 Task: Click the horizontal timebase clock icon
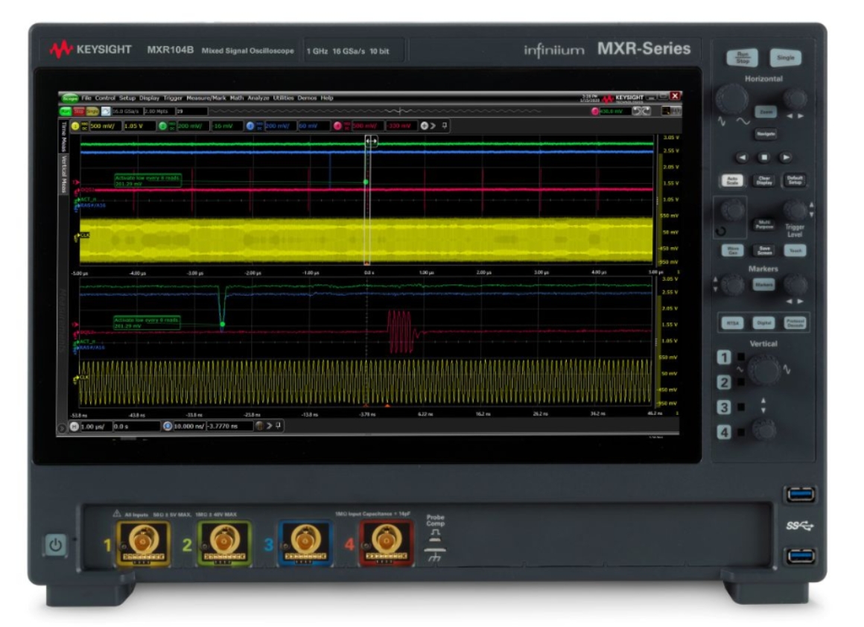pos(74,425)
